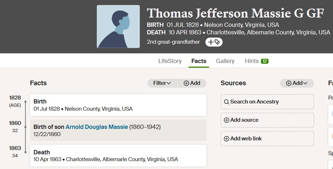
Task: Open the Gallery tab
Action: pos(225,61)
